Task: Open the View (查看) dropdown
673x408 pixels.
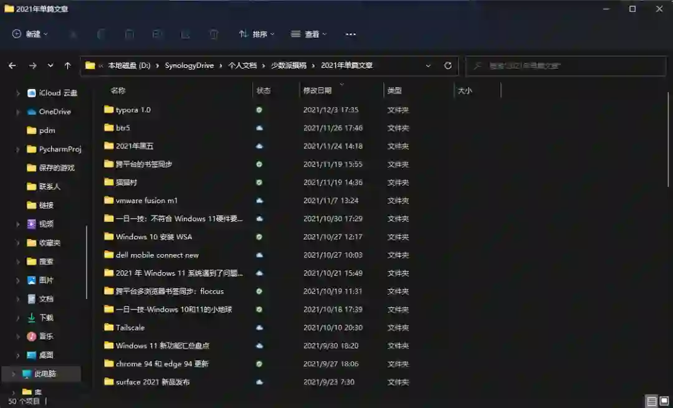Action: click(x=308, y=34)
